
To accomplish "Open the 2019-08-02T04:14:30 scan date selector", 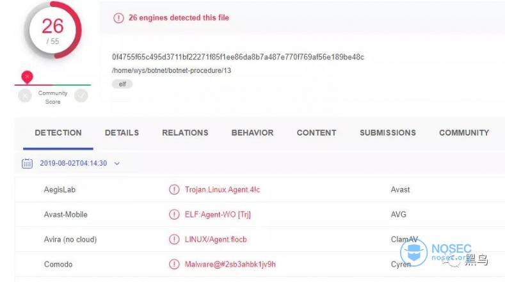I will point(74,163).
